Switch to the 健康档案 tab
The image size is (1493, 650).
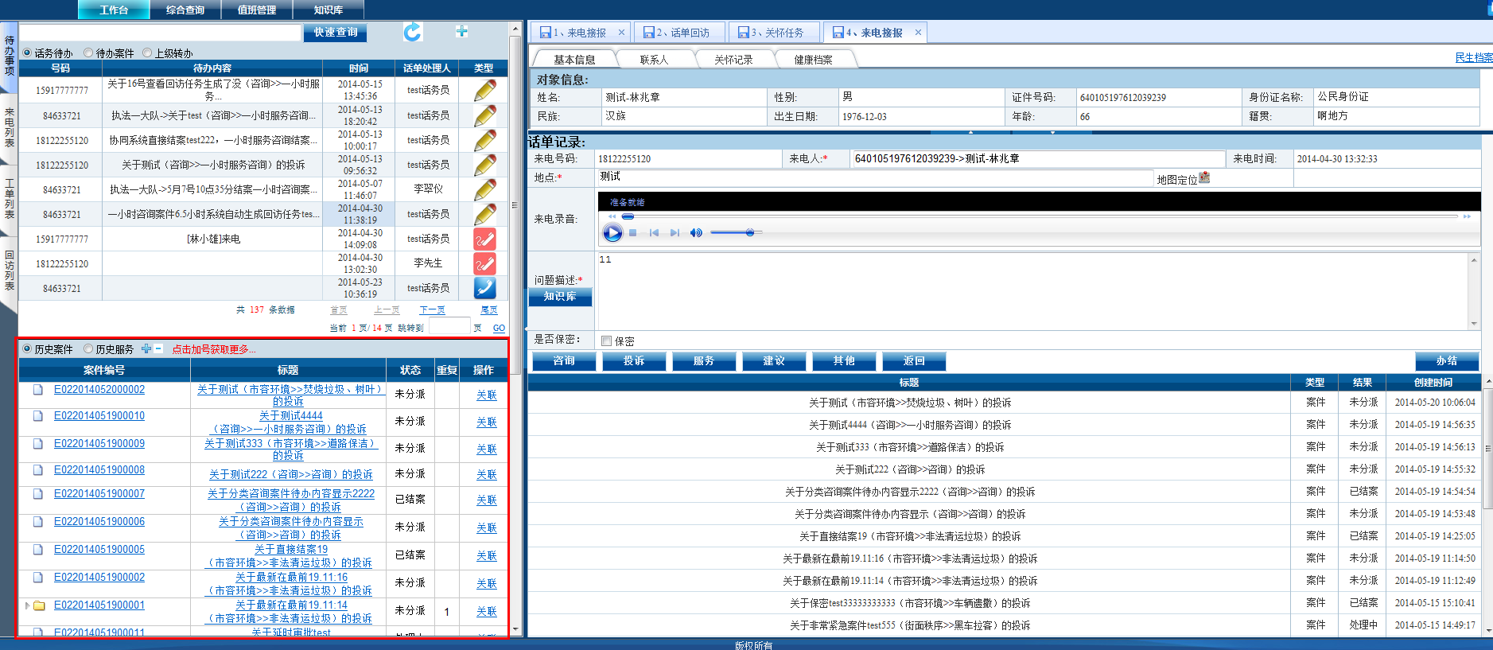(813, 60)
